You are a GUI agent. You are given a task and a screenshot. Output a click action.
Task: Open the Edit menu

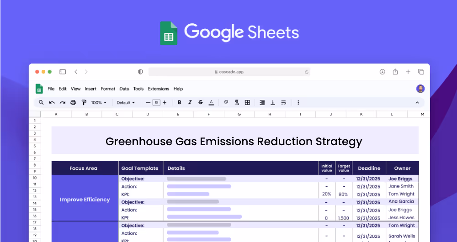(63, 89)
